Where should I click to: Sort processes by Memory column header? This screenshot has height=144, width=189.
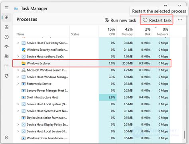coord(126,32)
